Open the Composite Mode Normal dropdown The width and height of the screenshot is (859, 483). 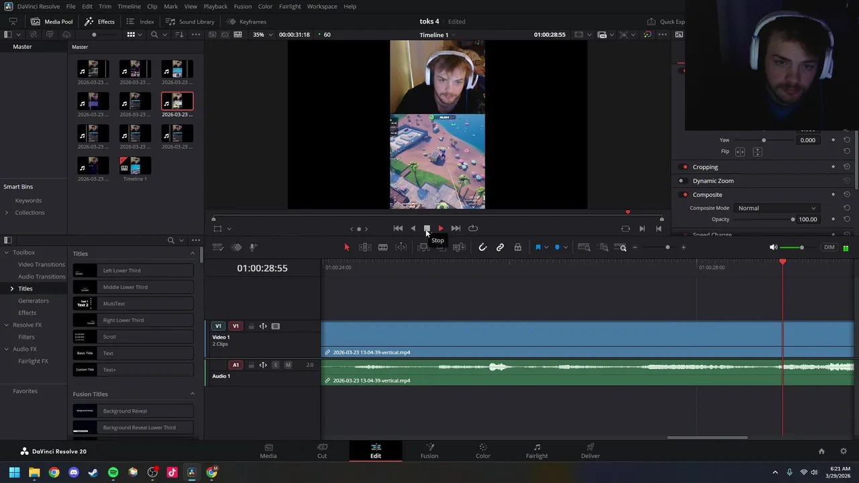coord(776,208)
